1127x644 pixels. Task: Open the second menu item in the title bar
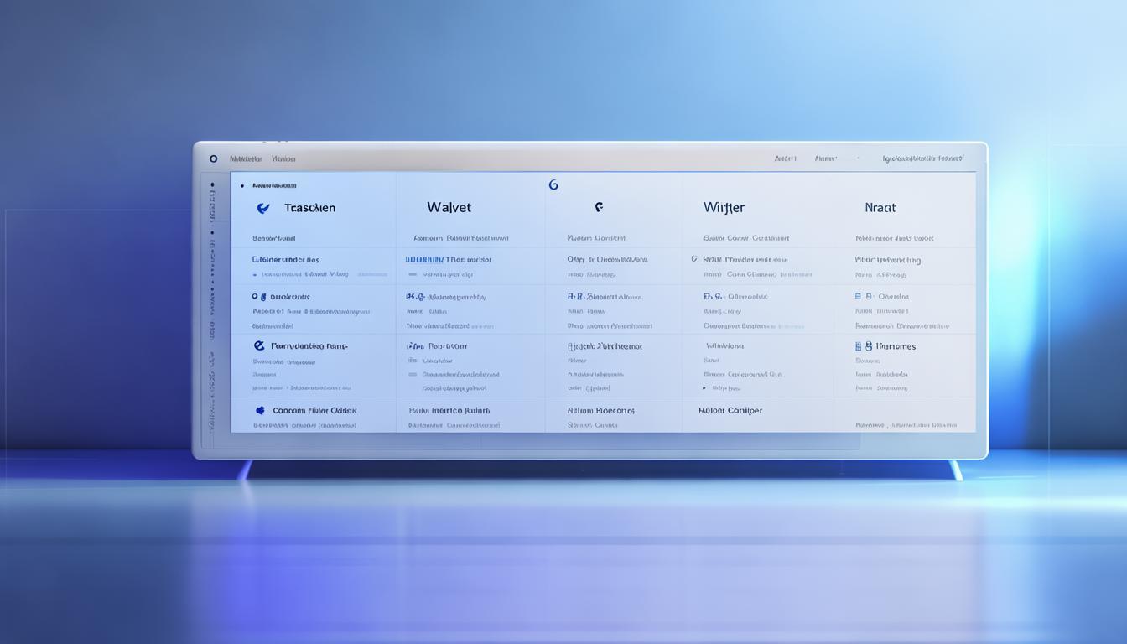[283, 158]
